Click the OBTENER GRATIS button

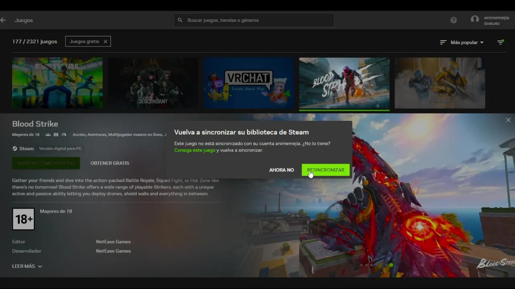(110, 163)
